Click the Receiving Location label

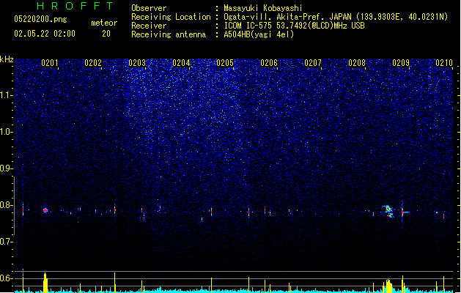click(171, 17)
